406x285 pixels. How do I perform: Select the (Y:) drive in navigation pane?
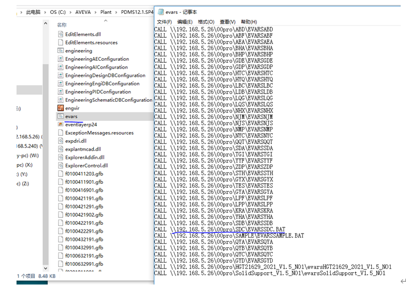click(22, 174)
